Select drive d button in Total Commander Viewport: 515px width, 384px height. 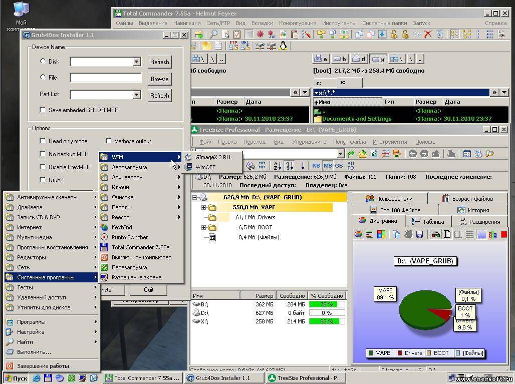point(359,59)
